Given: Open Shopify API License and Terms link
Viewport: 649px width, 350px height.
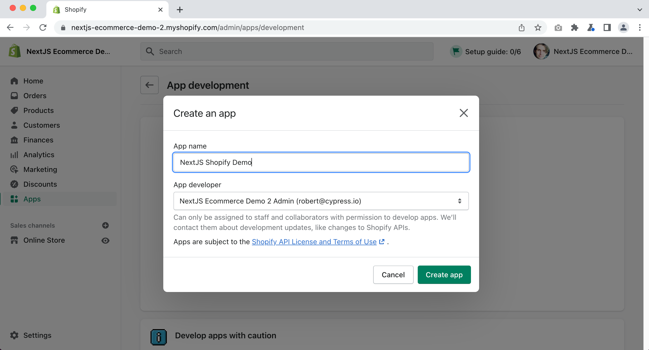Looking at the screenshot, I should point(314,242).
